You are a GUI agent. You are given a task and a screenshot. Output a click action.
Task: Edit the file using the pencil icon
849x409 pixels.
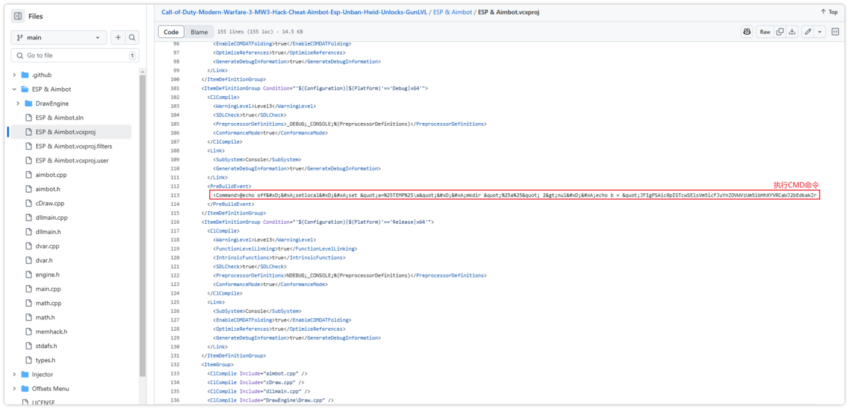tap(808, 31)
